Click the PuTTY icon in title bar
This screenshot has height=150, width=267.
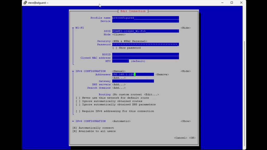click(x=25, y=3)
